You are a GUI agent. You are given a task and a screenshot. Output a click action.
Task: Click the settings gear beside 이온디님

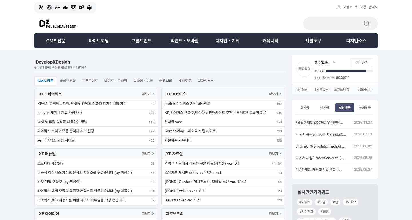click(x=333, y=63)
